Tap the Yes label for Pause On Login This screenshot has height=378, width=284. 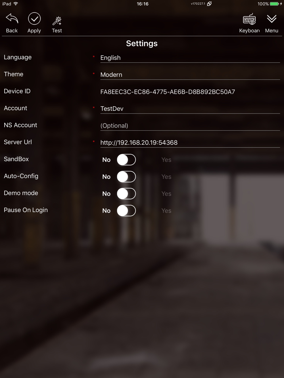click(166, 211)
